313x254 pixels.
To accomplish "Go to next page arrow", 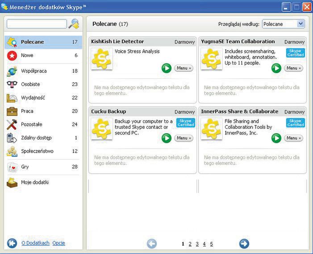I will click(x=244, y=244).
